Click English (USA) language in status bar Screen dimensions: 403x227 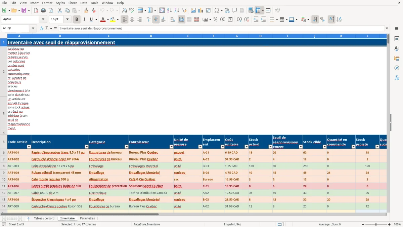point(232,224)
